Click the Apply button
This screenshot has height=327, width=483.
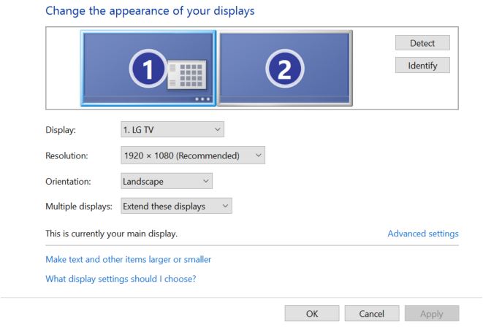(431, 313)
